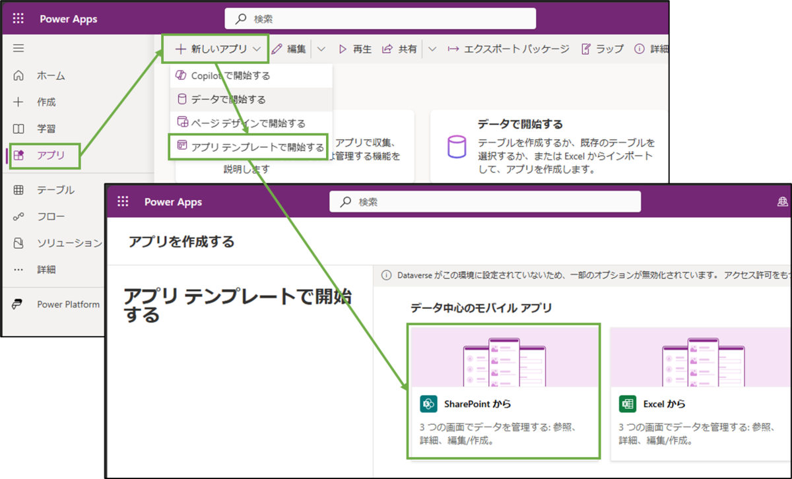Viewport: 792px width, 479px height.
Task: Click the エクスポート パッケージ toolbar item
Action: (x=515, y=48)
